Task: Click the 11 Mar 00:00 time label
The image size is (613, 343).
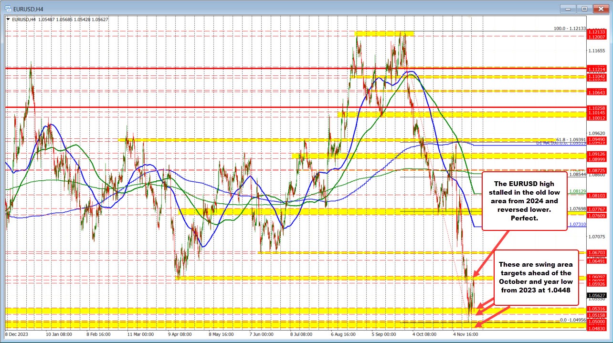Action: (140, 335)
